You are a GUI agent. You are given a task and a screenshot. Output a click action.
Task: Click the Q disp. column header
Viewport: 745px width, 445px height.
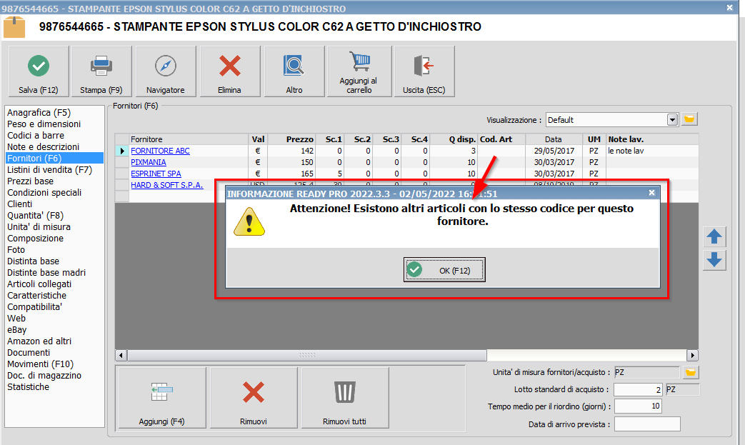click(x=454, y=139)
